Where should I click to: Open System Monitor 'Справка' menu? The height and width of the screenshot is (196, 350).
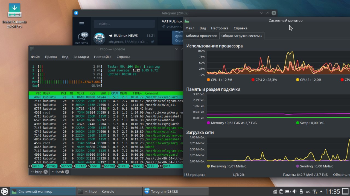click(240, 28)
